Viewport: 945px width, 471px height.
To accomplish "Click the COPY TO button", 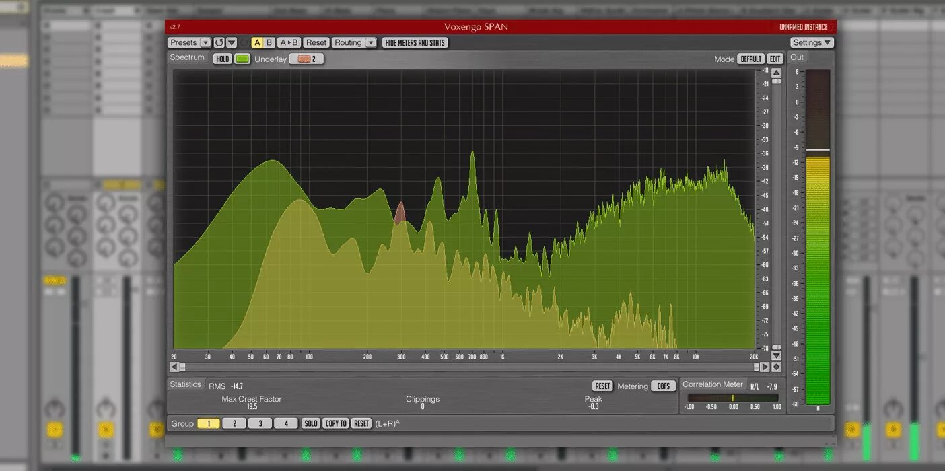I will tap(336, 423).
